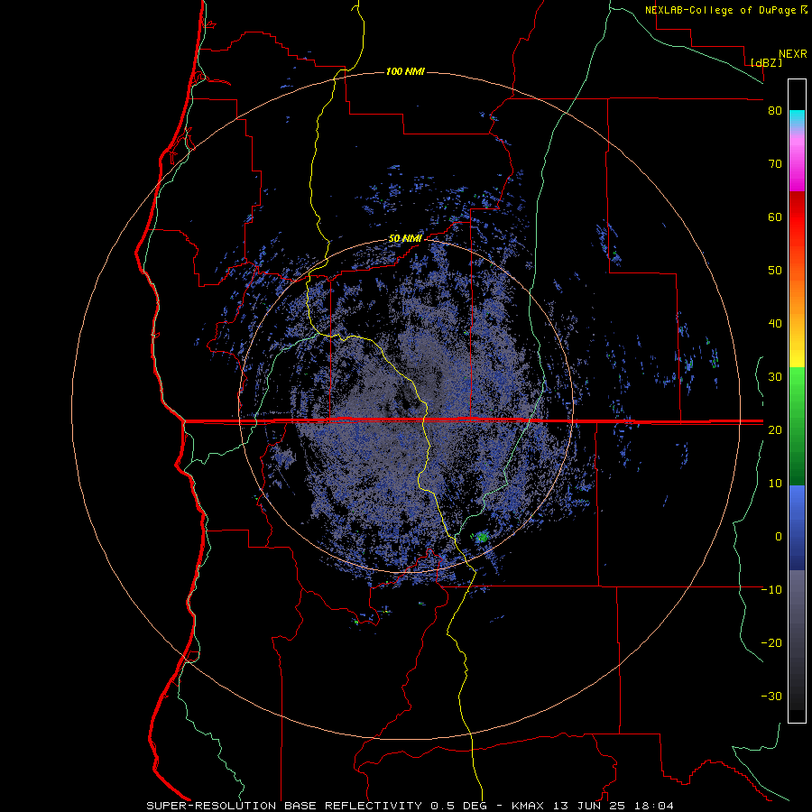Pick the magenta-pink segment of the color bar

point(797,163)
